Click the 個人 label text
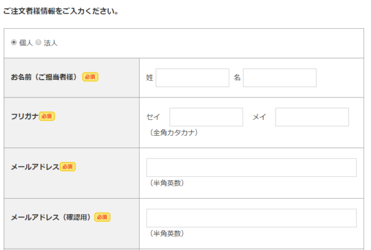The width and height of the screenshot is (371, 250). click(26, 43)
